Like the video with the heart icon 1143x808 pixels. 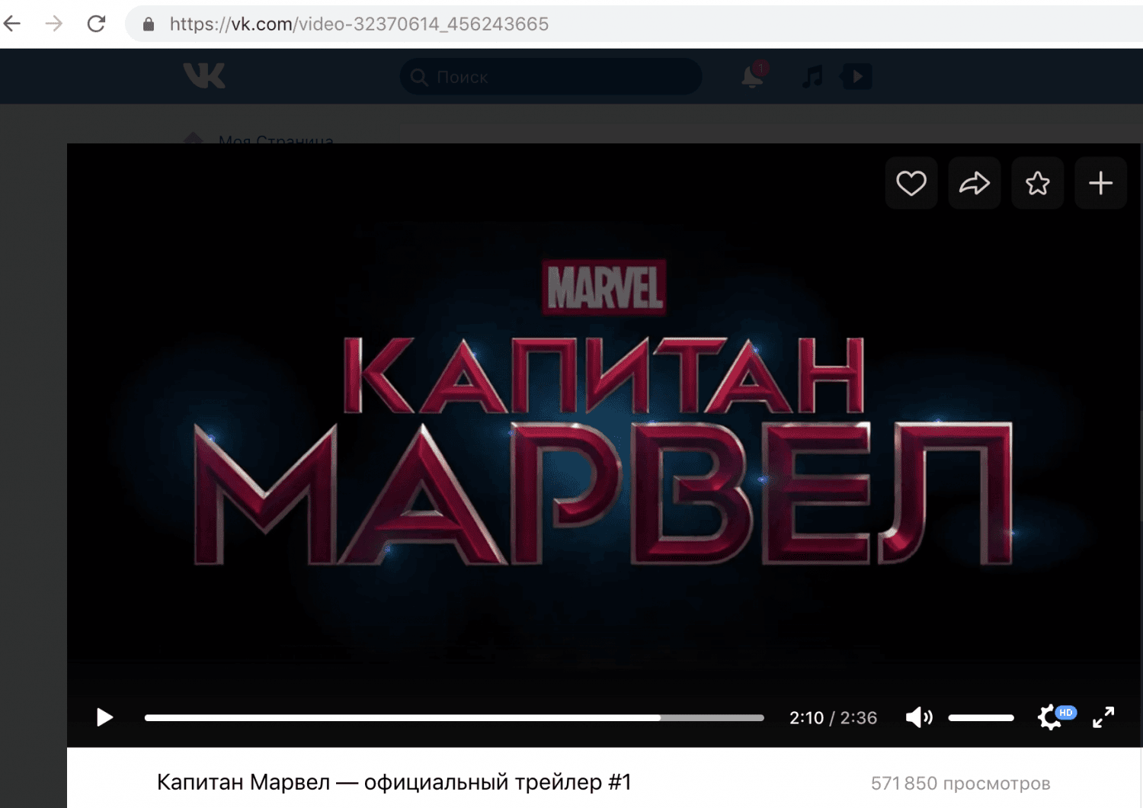911,183
